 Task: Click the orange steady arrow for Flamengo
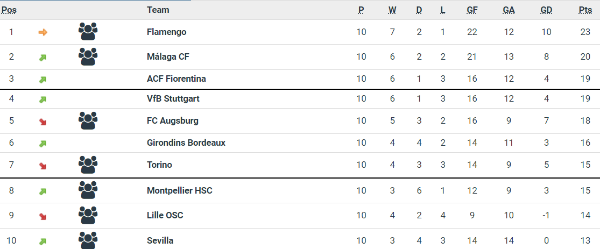[43, 32]
